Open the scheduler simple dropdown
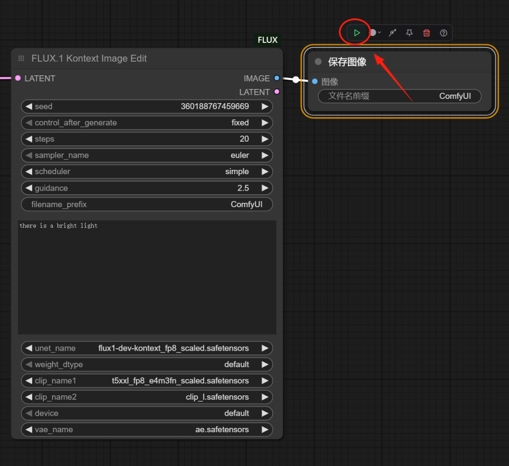509x466 pixels. click(147, 171)
